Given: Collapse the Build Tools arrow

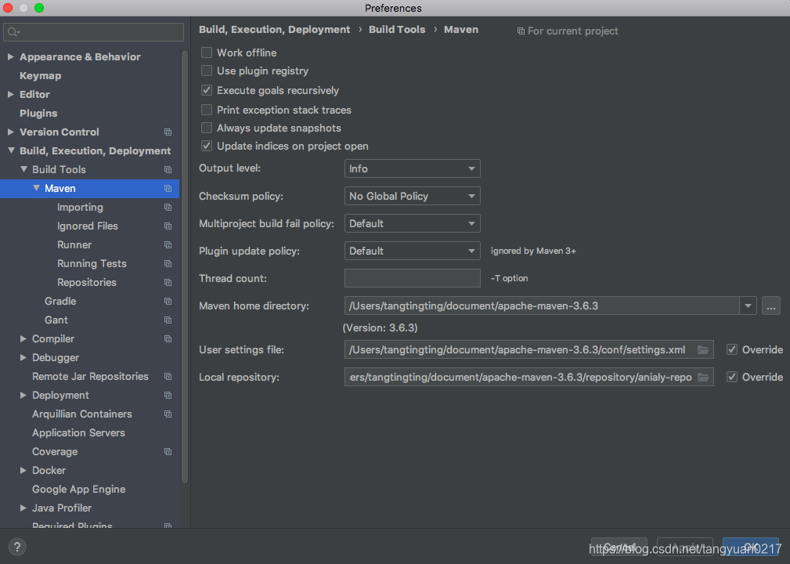Looking at the screenshot, I should (x=23, y=169).
